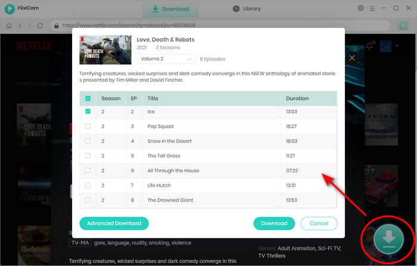This screenshot has height=266, width=417.
Task: Open the Volume 2 season dropdown
Action: tap(166, 59)
